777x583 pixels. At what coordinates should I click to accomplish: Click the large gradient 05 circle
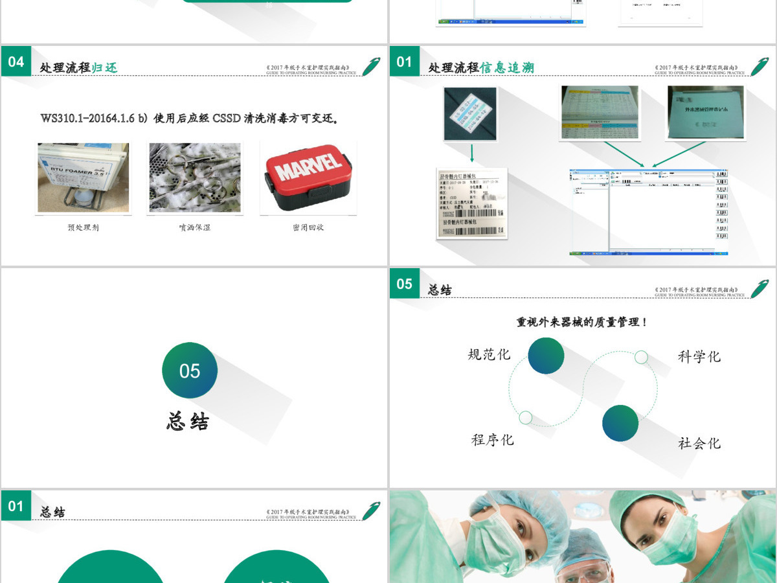[190, 371]
